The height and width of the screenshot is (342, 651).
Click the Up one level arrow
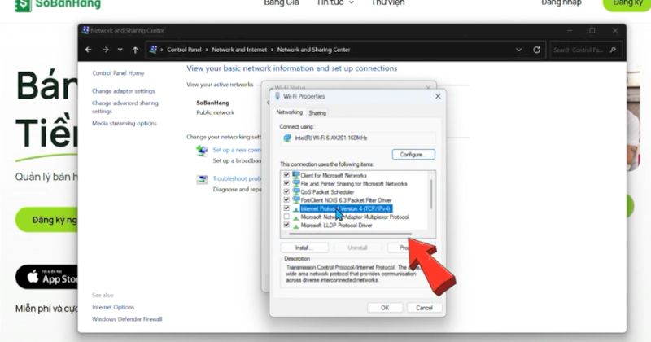click(x=134, y=50)
